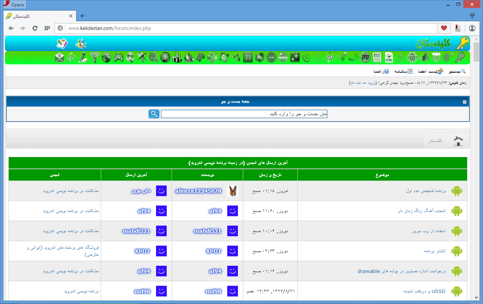The image size is (483, 304).
Task: Open the www circle icon
Action: 283,57
